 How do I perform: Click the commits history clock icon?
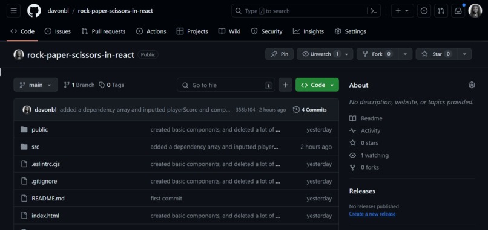pos(296,110)
